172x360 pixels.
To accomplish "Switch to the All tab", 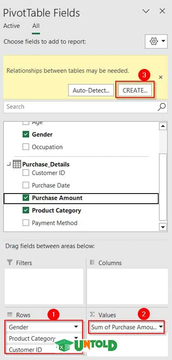I will click(x=36, y=26).
